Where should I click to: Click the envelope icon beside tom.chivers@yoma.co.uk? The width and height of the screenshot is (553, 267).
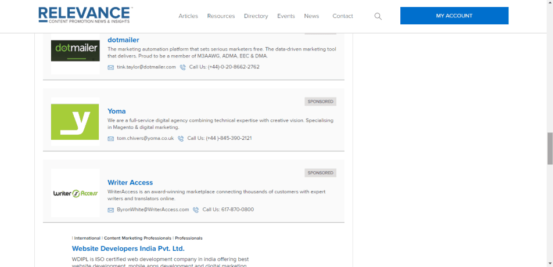click(111, 139)
